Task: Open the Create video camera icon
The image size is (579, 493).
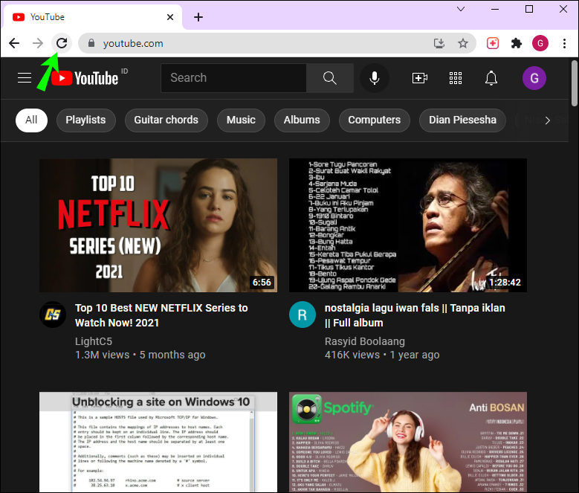Action: click(x=419, y=78)
